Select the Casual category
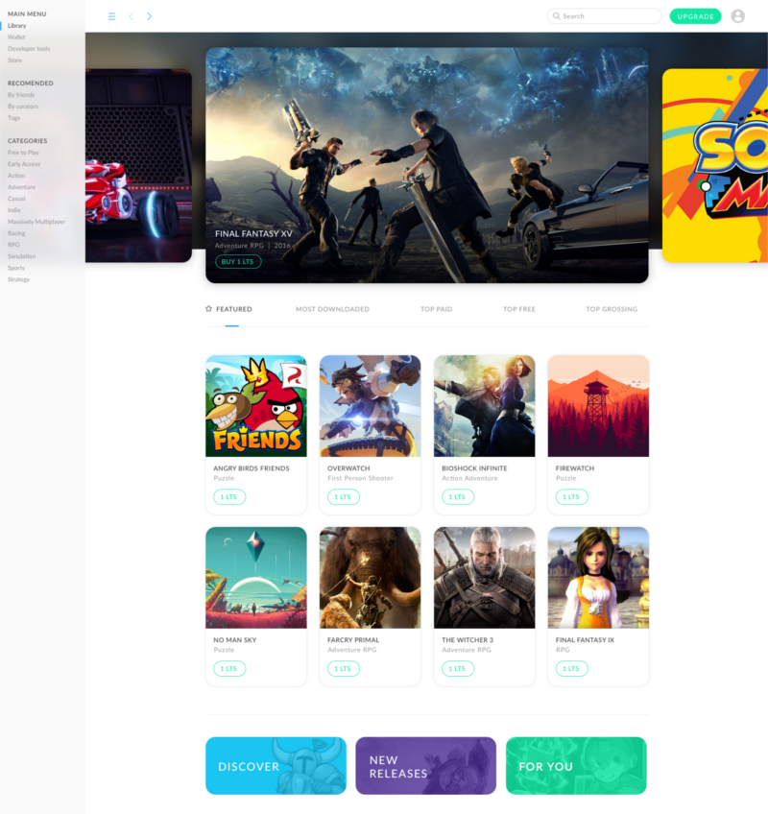The image size is (768, 814). click(x=16, y=199)
